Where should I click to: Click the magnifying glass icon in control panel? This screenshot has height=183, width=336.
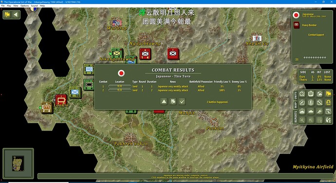pyautogui.click(x=302, y=93)
